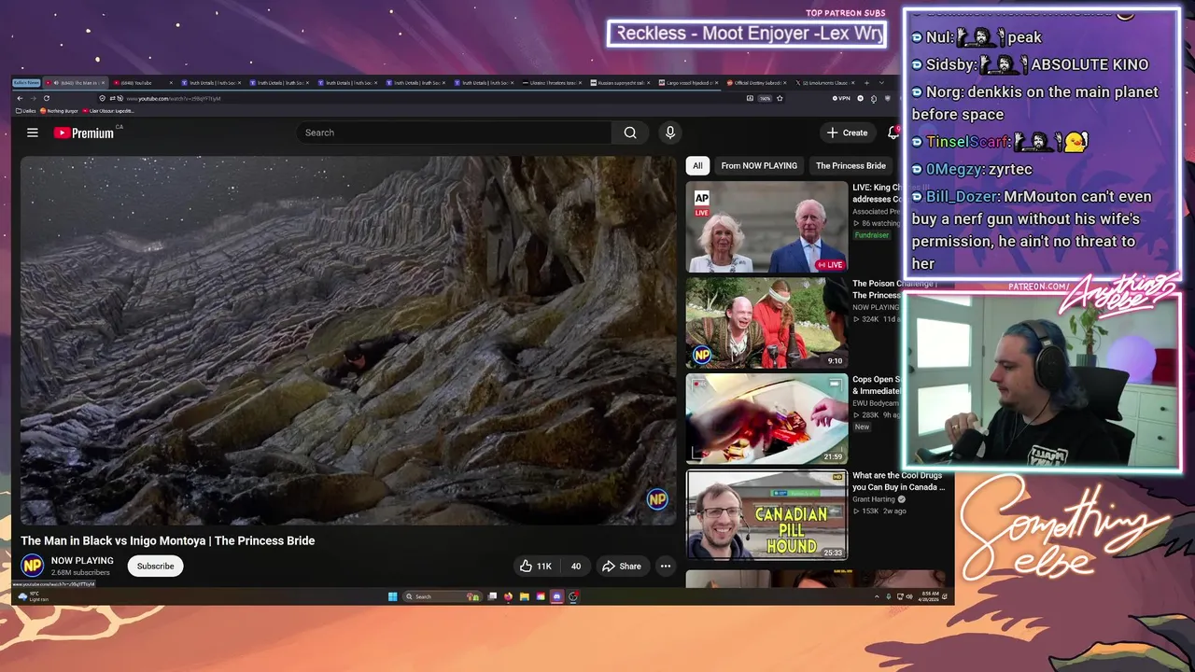The image size is (1195, 672).
Task: Open the three-dot more actions menu
Action: pos(666,566)
